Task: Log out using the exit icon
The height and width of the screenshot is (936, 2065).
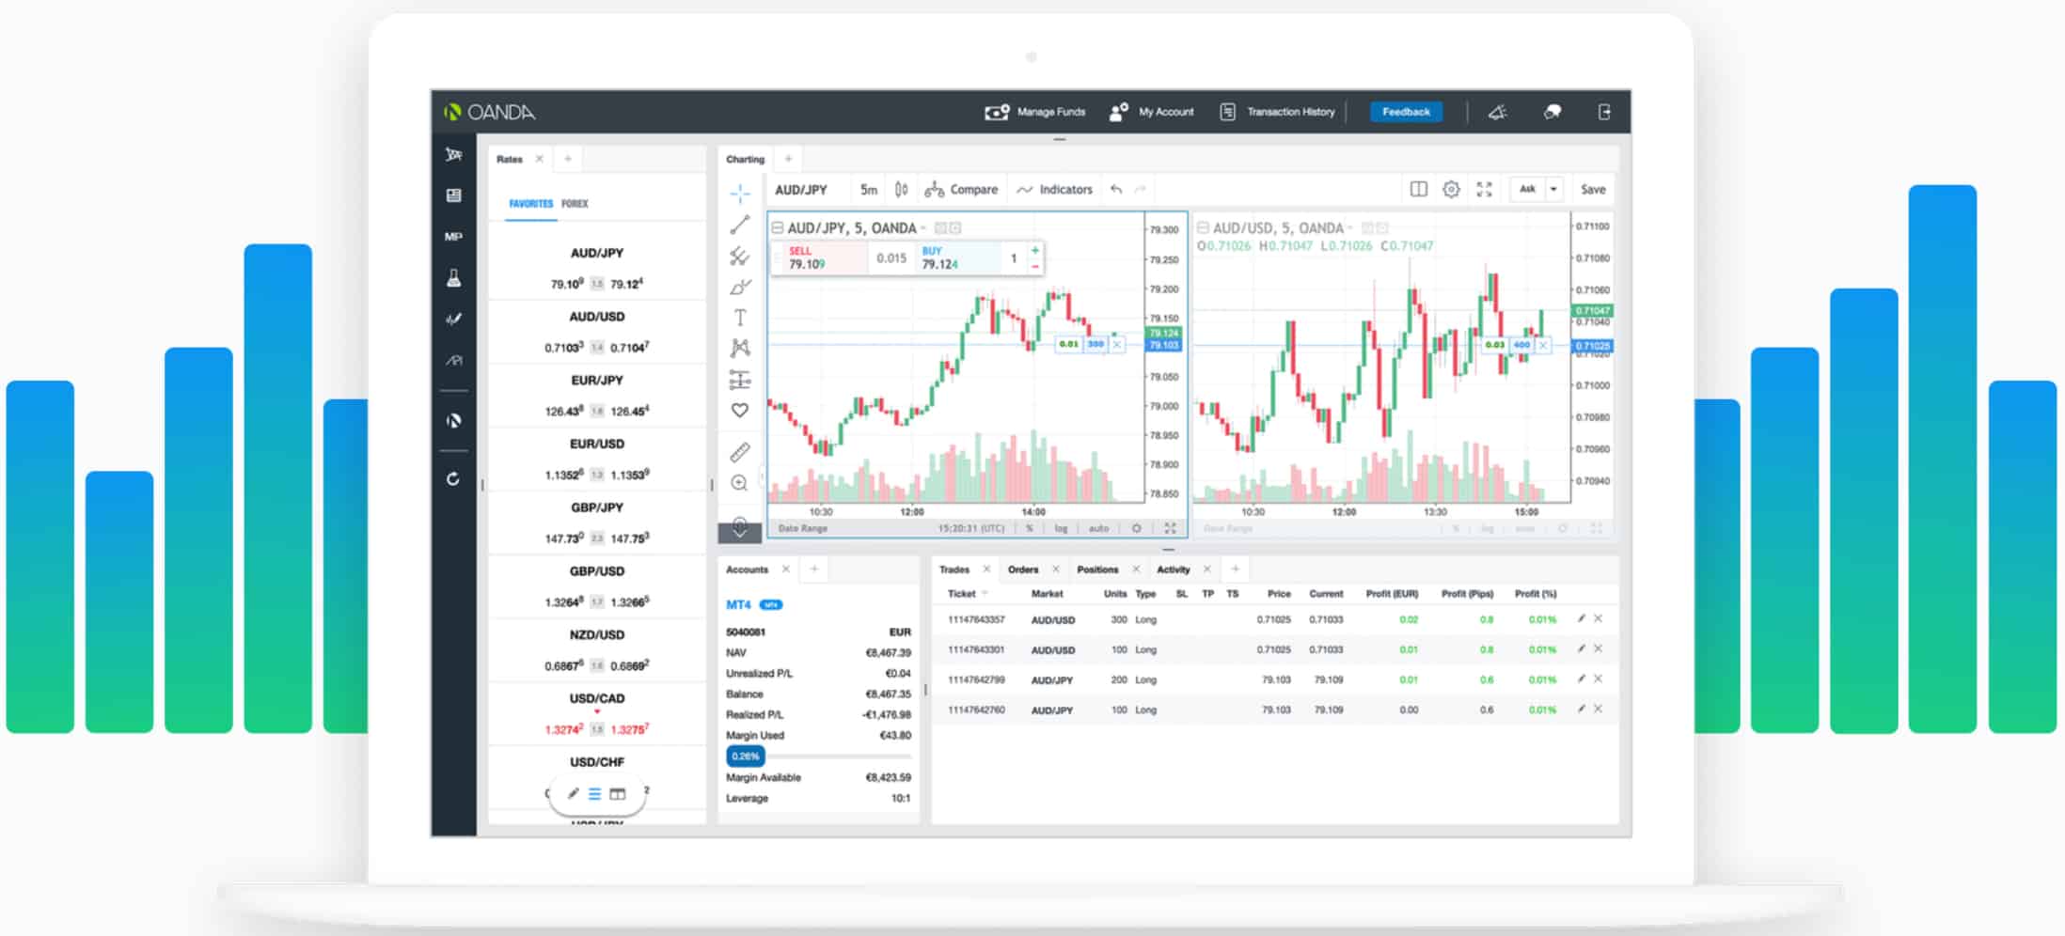Action: click(x=1604, y=112)
